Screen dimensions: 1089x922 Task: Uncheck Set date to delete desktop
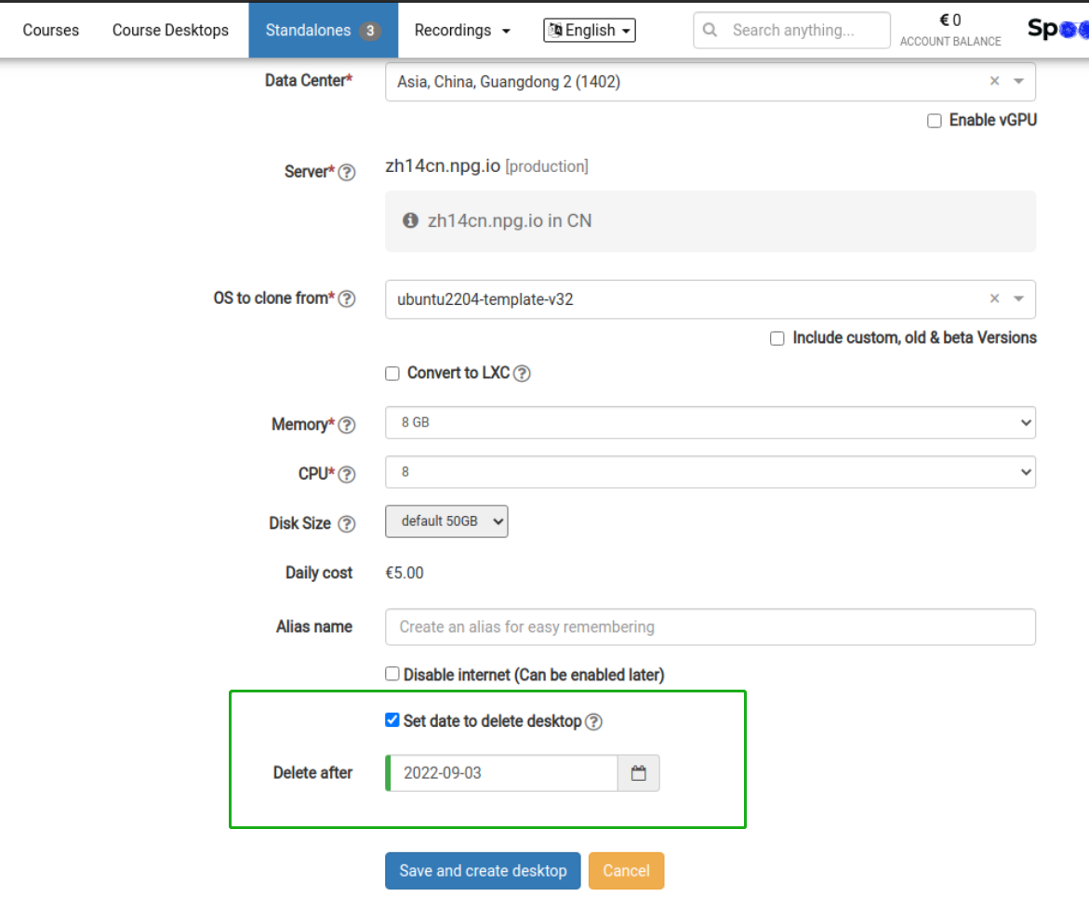point(392,720)
